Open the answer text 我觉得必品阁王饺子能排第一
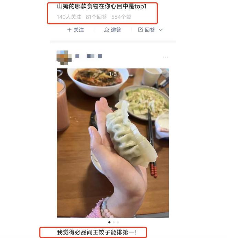 click(x=97, y=232)
